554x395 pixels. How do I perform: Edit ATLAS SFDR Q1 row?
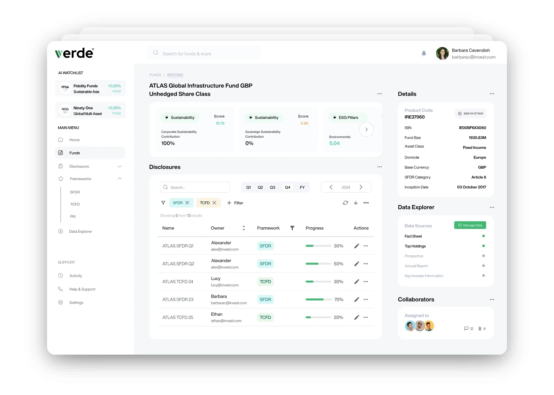[357, 246]
